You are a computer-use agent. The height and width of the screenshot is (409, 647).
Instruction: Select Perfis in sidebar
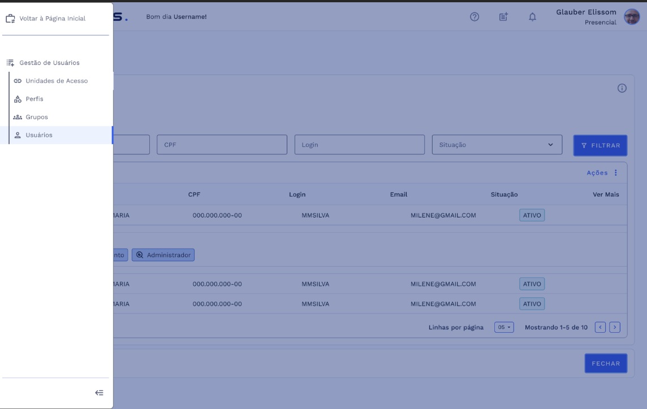pyautogui.click(x=34, y=99)
